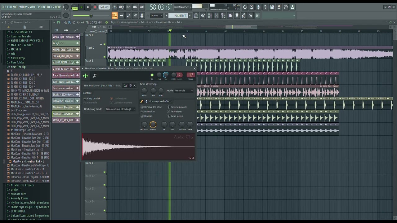This screenshot has height=223, width=397.
Task: Select MusiCore - Elevation Kick - 5 in browser
Action: 28,161
